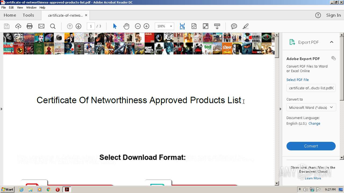Open the Convert to Microsoft Word dropdown
The image size is (344, 193).
click(311, 107)
